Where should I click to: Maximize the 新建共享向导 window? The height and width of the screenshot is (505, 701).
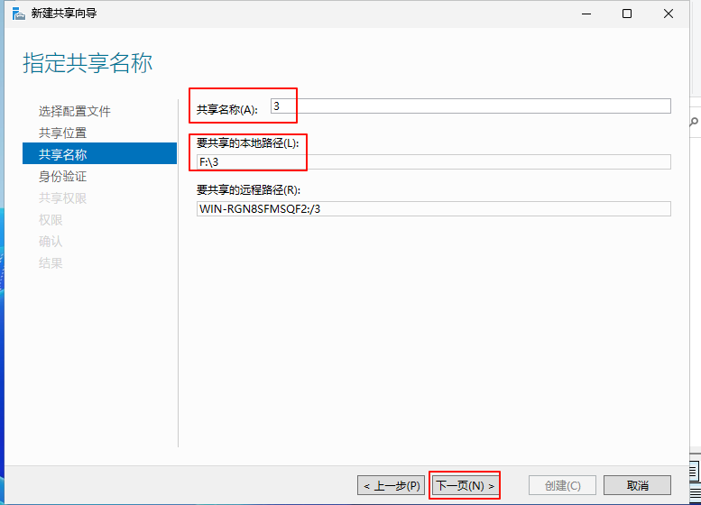point(626,14)
